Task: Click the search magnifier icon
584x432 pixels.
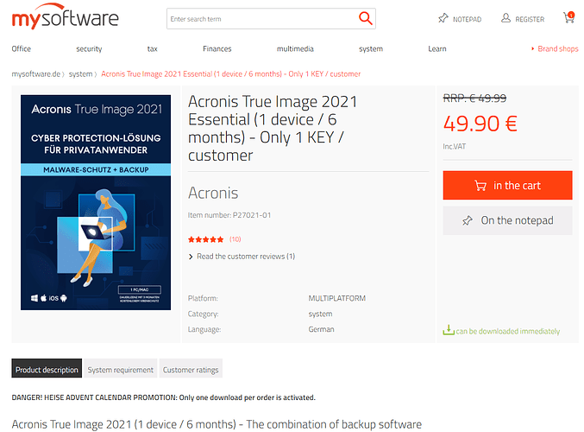Action: 365,18
